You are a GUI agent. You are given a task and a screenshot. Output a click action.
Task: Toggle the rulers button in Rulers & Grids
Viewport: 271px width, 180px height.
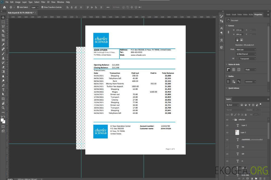pyautogui.click(x=229, y=69)
